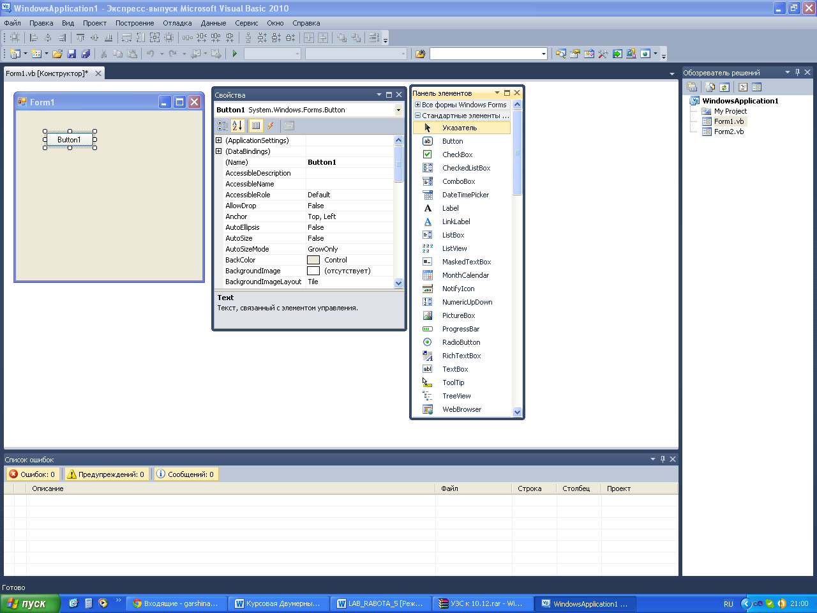
Task: Click the Tab Order layout icon
Action: click(375, 38)
